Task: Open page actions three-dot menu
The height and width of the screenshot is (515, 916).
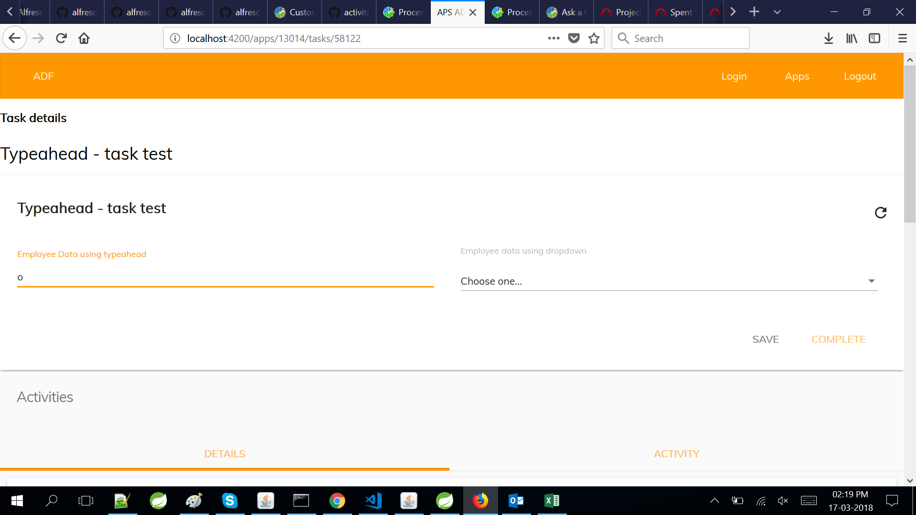Action: click(x=553, y=38)
